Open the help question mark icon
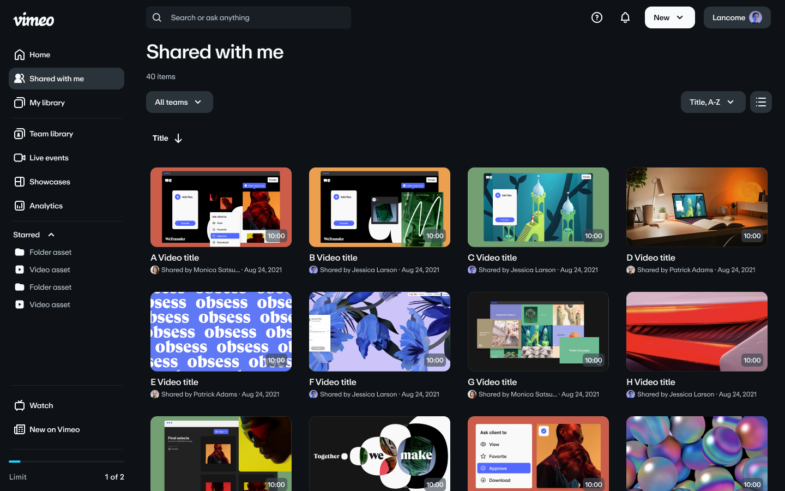Viewport: 785px width, 491px height. click(x=597, y=17)
